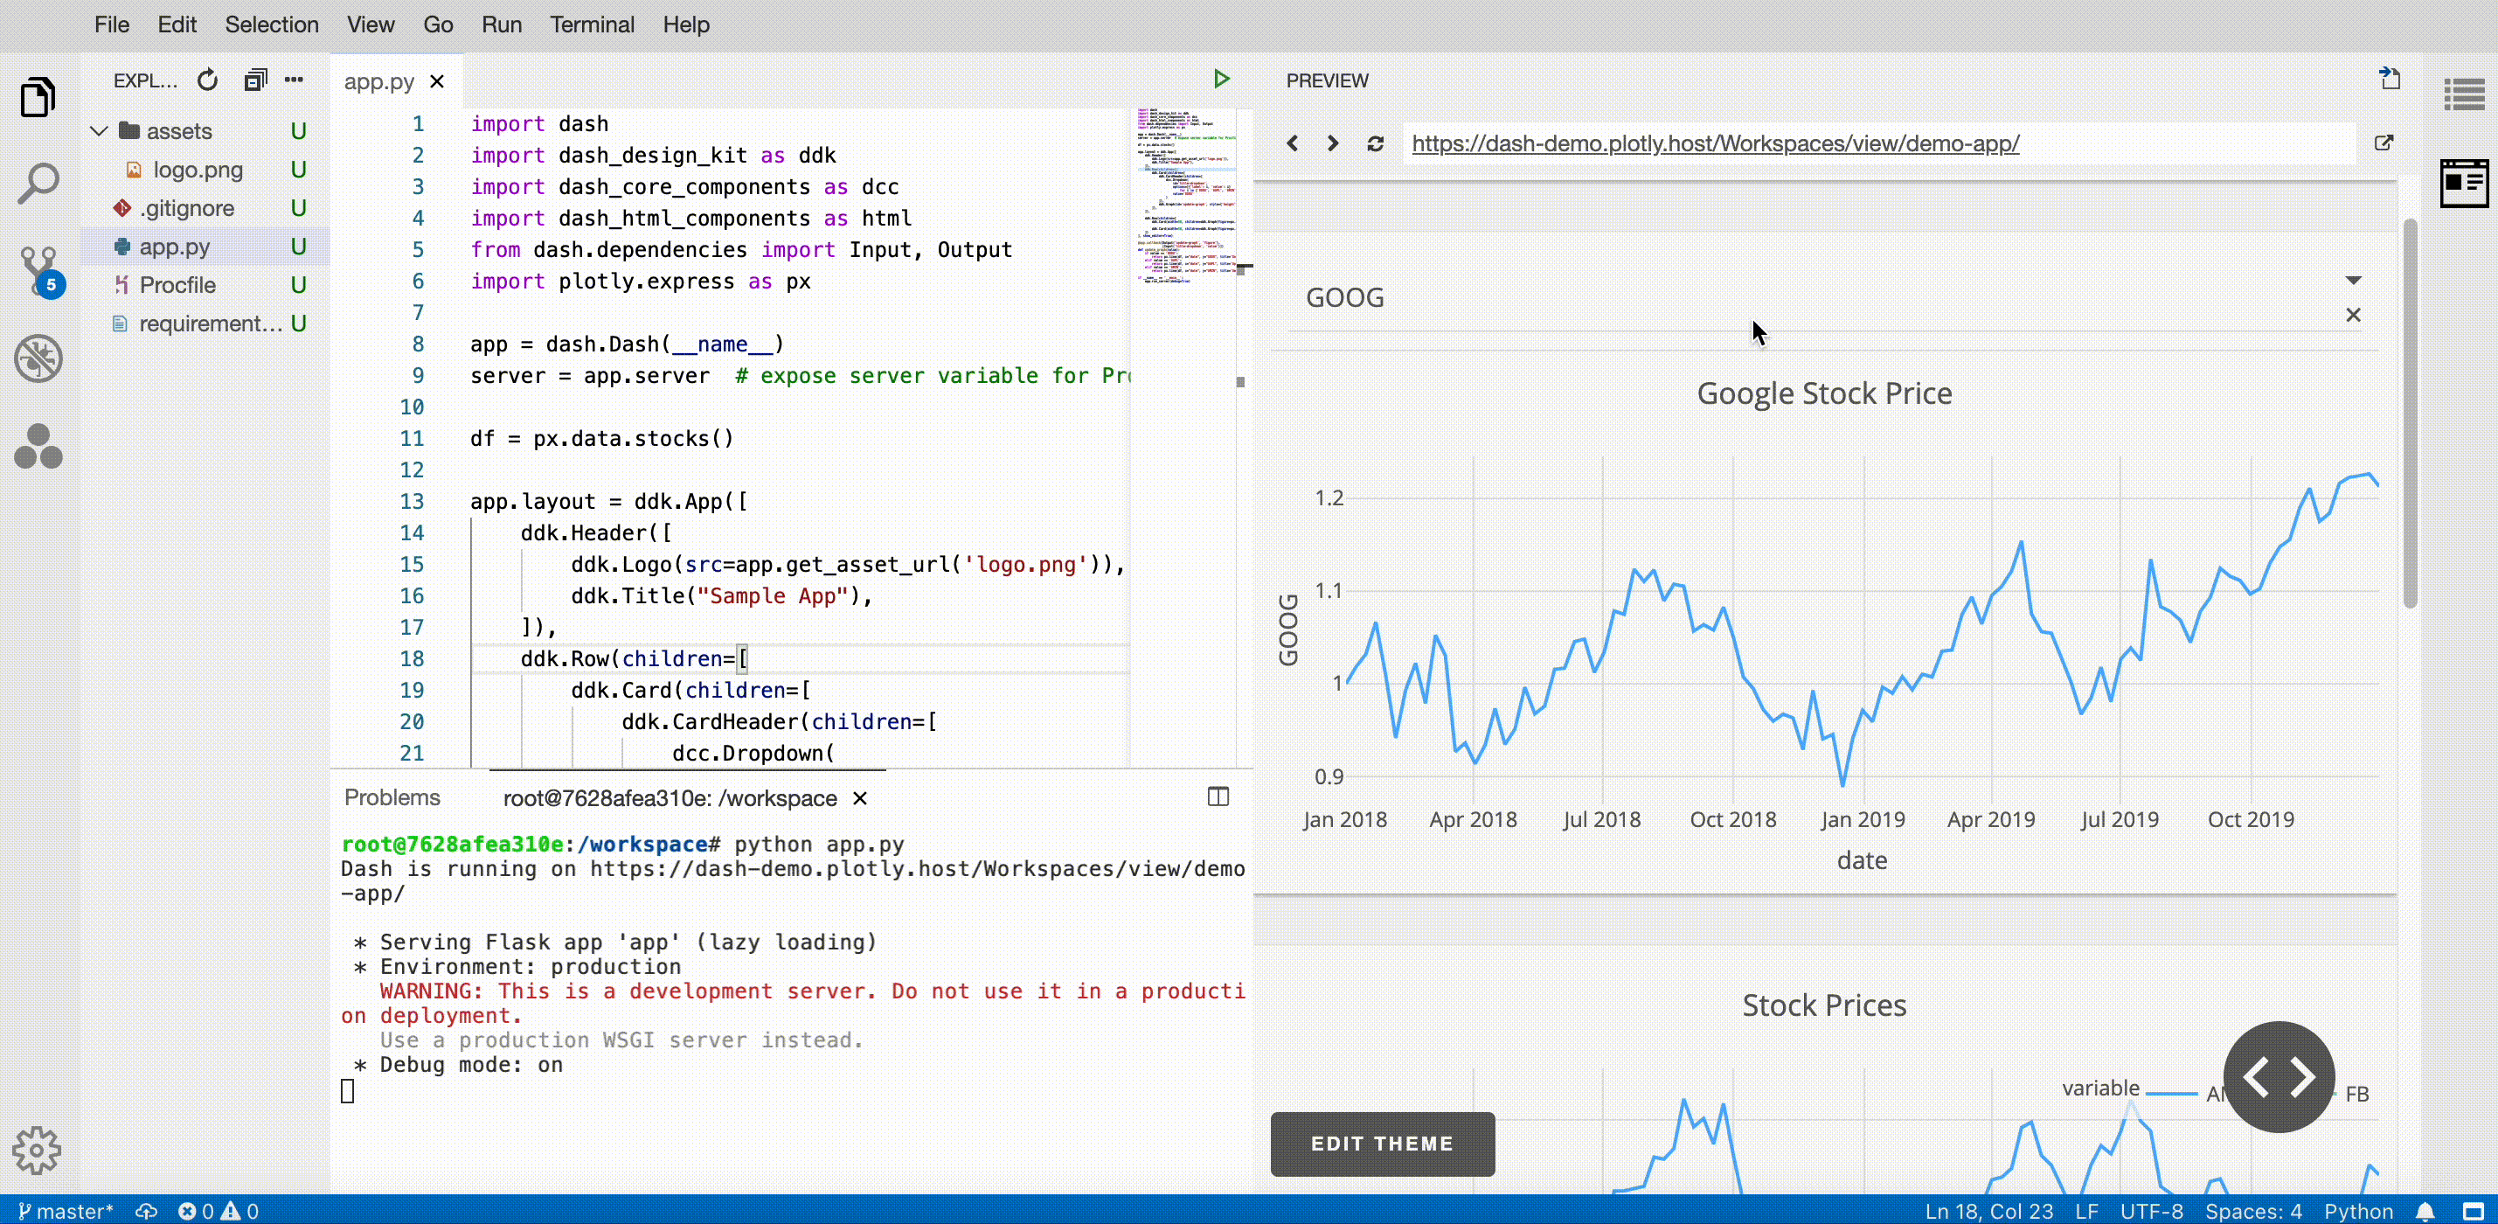Refresh the Explorer file list
Image resolution: width=2498 pixels, height=1224 pixels.
coord(206,80)
